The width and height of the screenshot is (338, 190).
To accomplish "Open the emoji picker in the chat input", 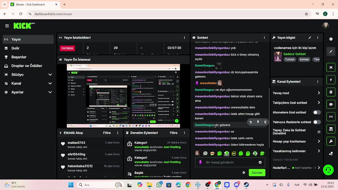I will click(260, 162).
